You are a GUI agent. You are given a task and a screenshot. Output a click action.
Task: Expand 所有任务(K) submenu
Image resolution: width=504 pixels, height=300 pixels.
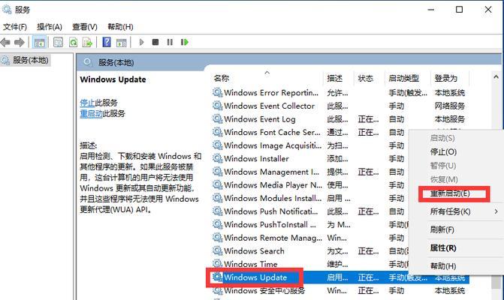click(451, 211)
